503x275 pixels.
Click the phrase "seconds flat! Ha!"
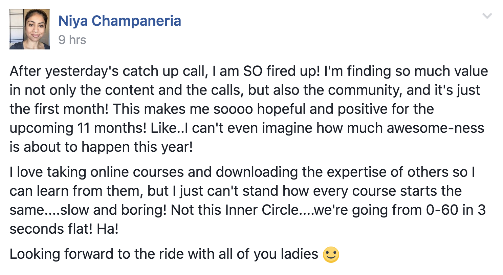64,229
